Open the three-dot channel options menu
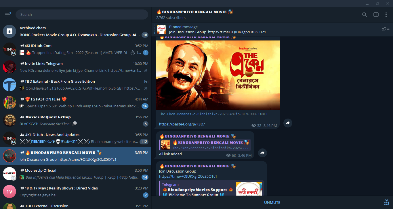The height and width of the screenshot is (209, 393). [x=386, y=15]
